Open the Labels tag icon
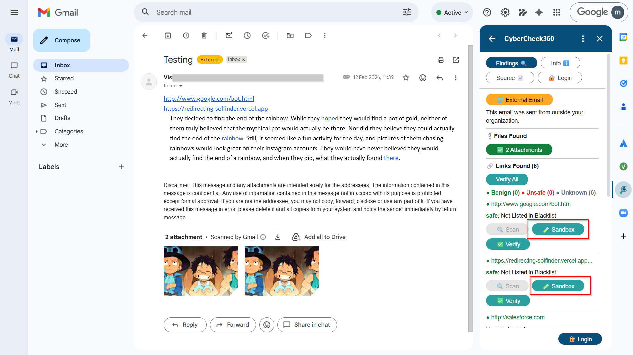 tap(308, 36)
